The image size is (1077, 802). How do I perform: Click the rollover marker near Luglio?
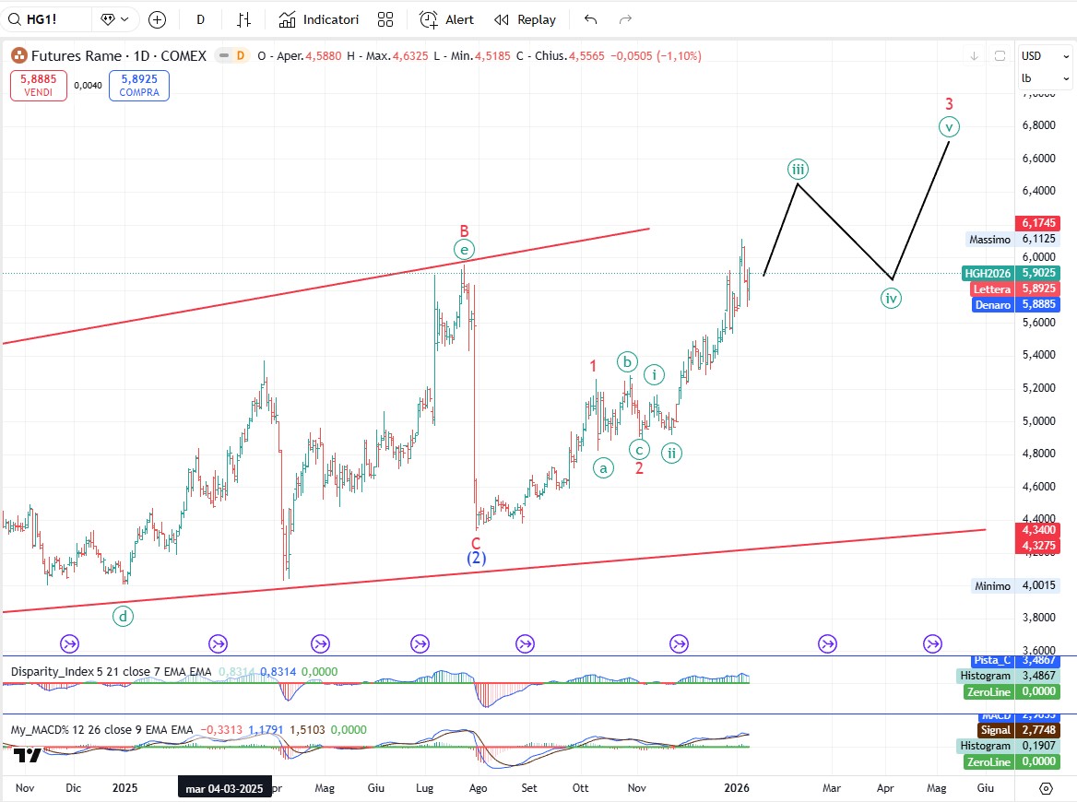pos(420,643)
